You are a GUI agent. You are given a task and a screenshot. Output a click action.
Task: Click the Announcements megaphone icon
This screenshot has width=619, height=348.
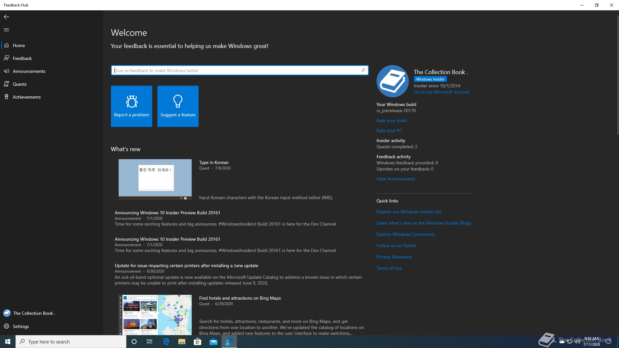(6, 71)
